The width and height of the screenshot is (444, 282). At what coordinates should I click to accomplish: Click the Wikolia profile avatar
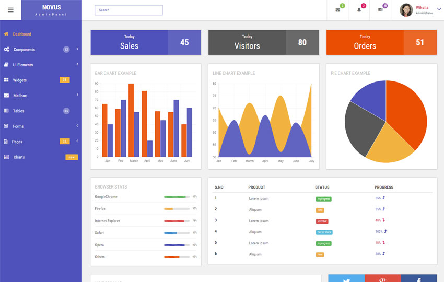click(406, 10)
